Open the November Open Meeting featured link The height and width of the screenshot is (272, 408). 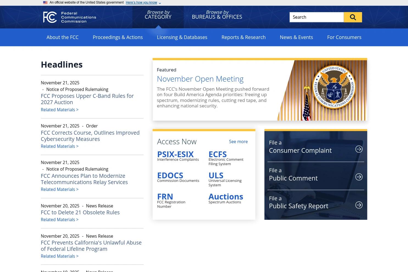pos(200,79)
